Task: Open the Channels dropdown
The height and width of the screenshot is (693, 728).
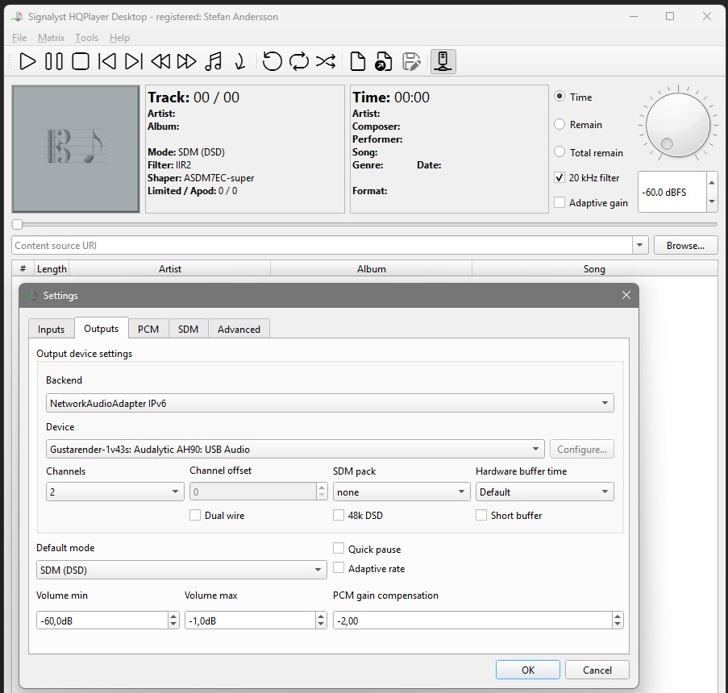Action: pos(115,492)
